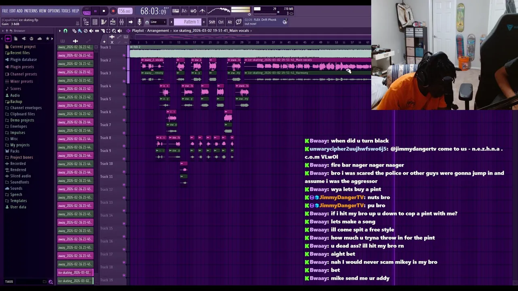Add new pattern with plus button
Image resolution: width=518 pixels, height=291 pixels.
point(204,22)
